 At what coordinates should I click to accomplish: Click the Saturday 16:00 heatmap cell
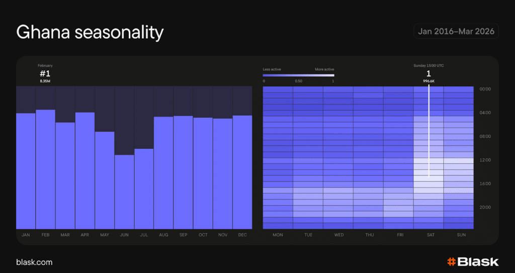[x=428, y=185]
